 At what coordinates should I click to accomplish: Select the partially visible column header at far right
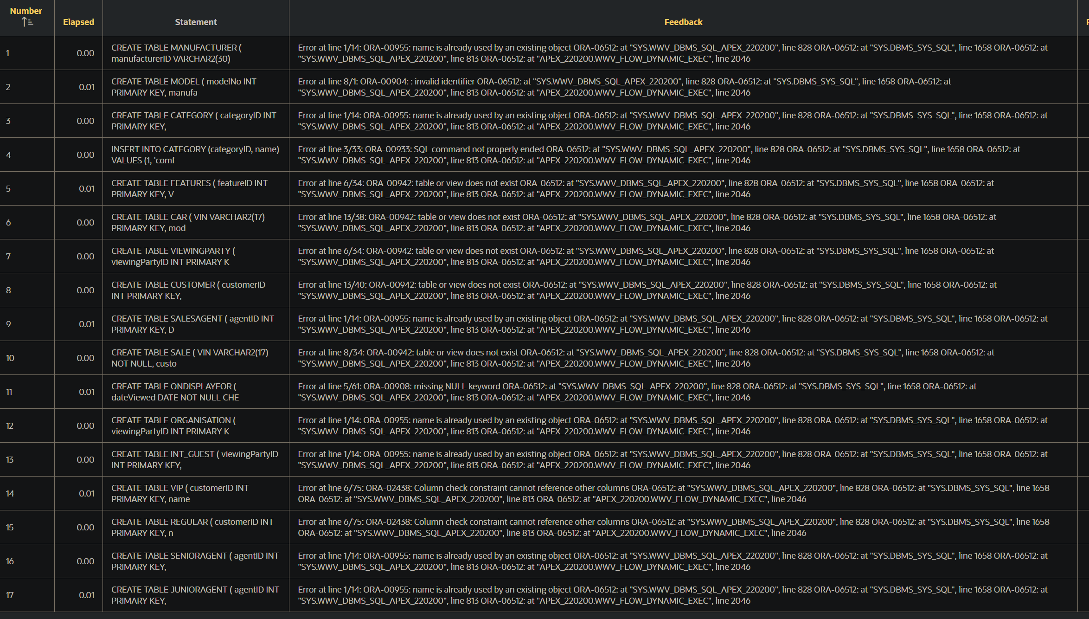[1085, 22]
